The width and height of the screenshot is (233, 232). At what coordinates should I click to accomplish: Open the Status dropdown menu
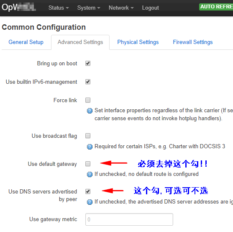[x=59, y=8]
